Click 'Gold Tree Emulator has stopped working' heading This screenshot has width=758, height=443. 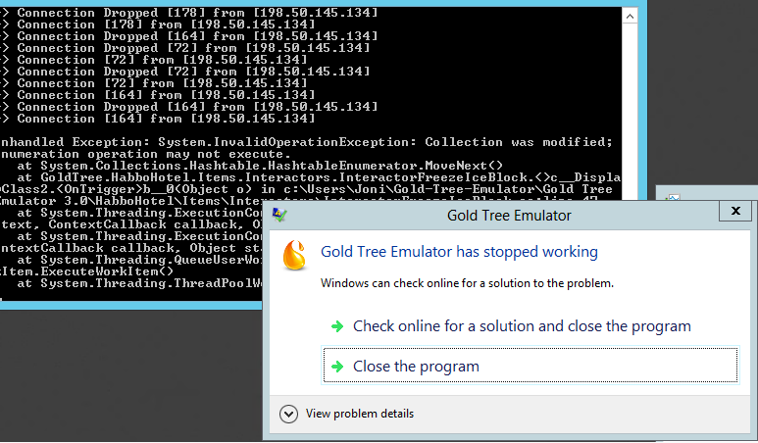(459, 252)
